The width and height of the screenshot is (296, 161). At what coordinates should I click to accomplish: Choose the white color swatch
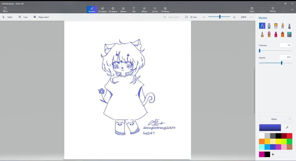(262, 136)
